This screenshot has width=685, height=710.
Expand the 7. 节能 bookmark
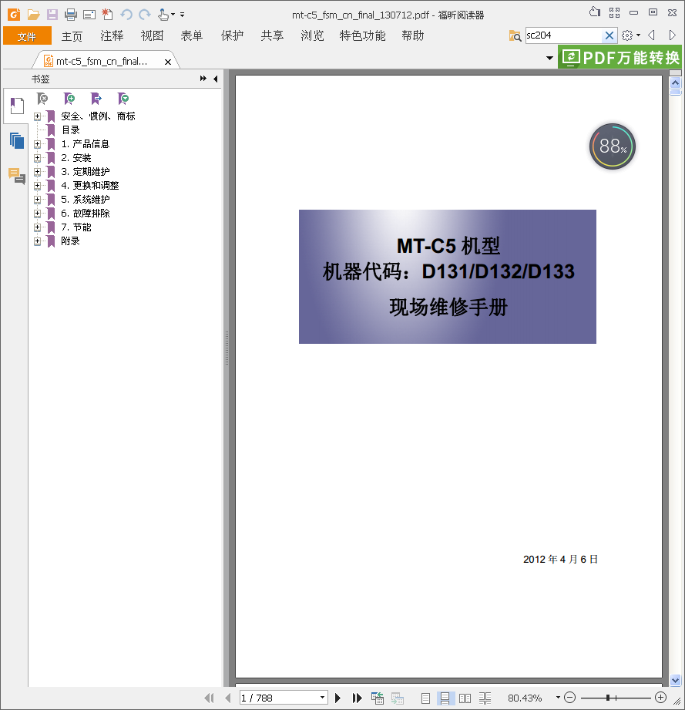(x=37, y=227)
